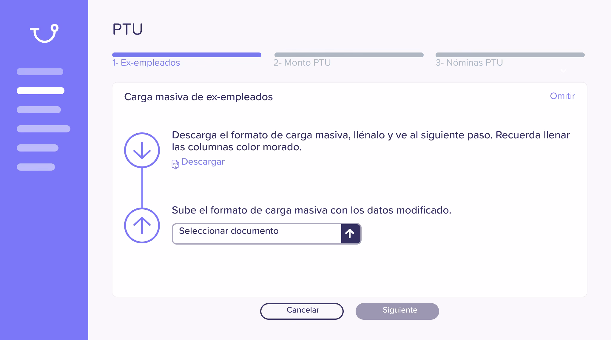Click the Ex-empleados progress bar

(187, 55)
